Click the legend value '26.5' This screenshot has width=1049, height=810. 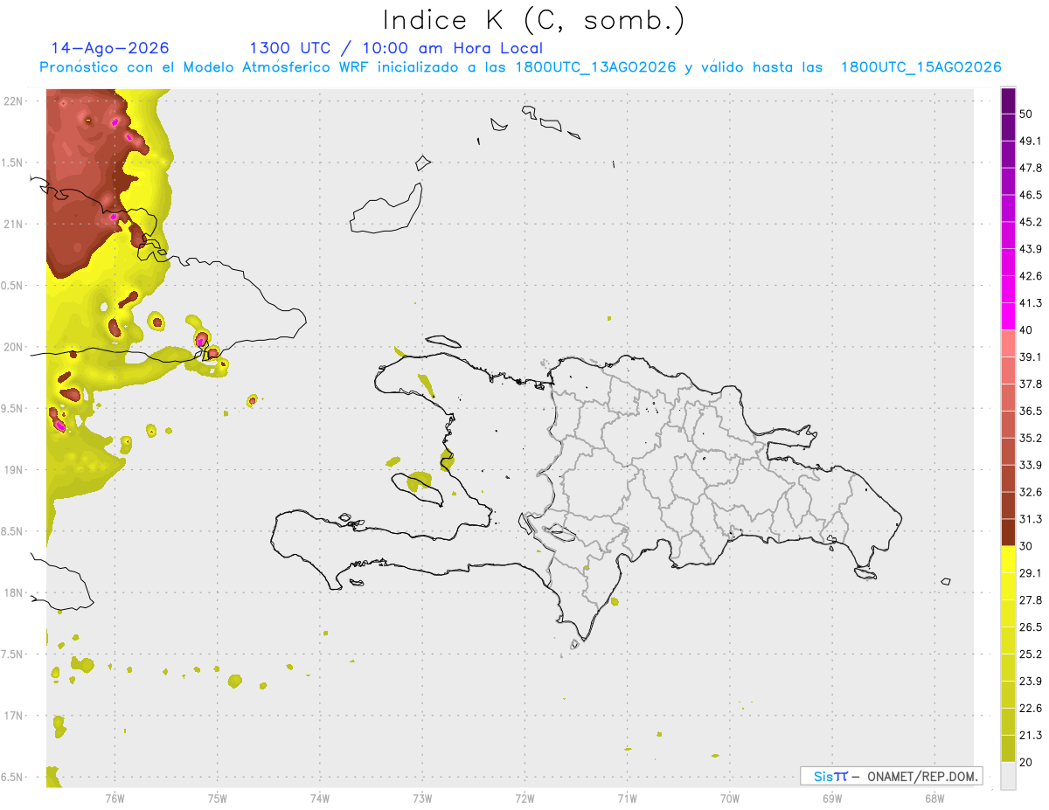coord(1031,627)
